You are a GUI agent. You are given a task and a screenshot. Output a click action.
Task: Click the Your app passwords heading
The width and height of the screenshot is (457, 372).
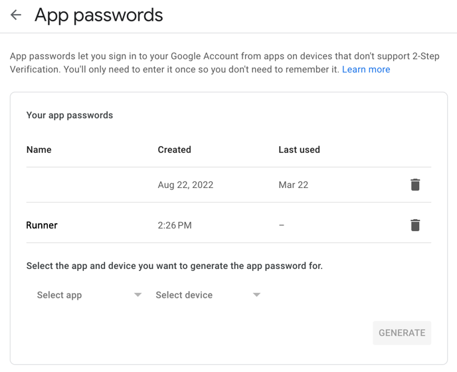point(70,115)
